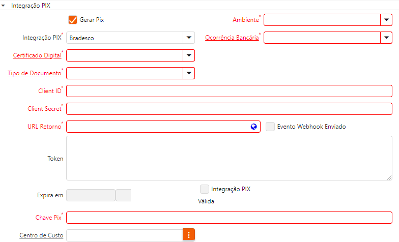Open the Ocorrência Bancária dropdown arrow
Viewport: 399px width, 242px height.
pos(386,38)
